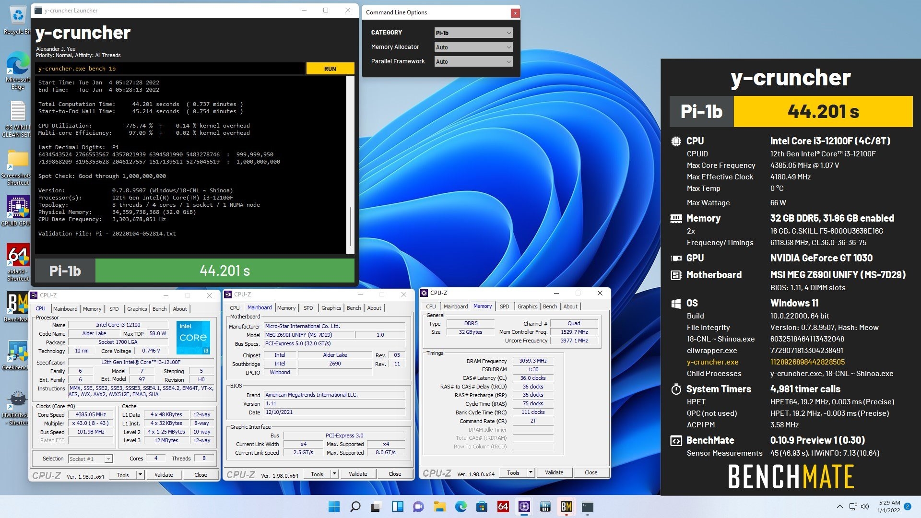Open the Memory Allocator dropdown

tap(473, 47)
